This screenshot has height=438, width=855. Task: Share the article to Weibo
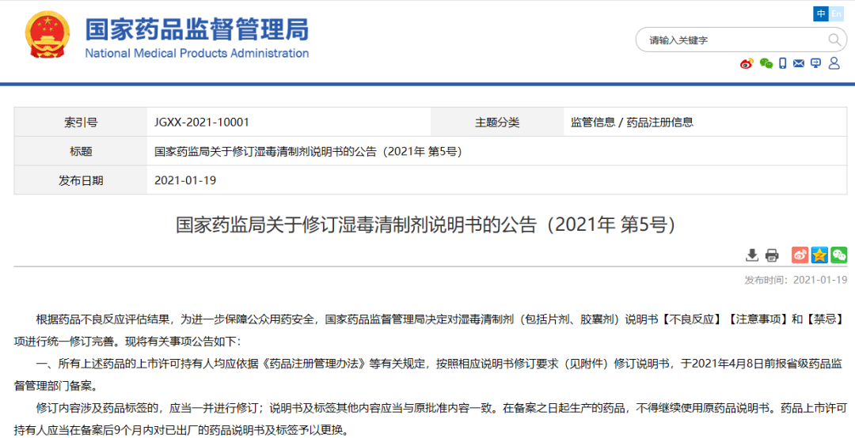point(800,255)
